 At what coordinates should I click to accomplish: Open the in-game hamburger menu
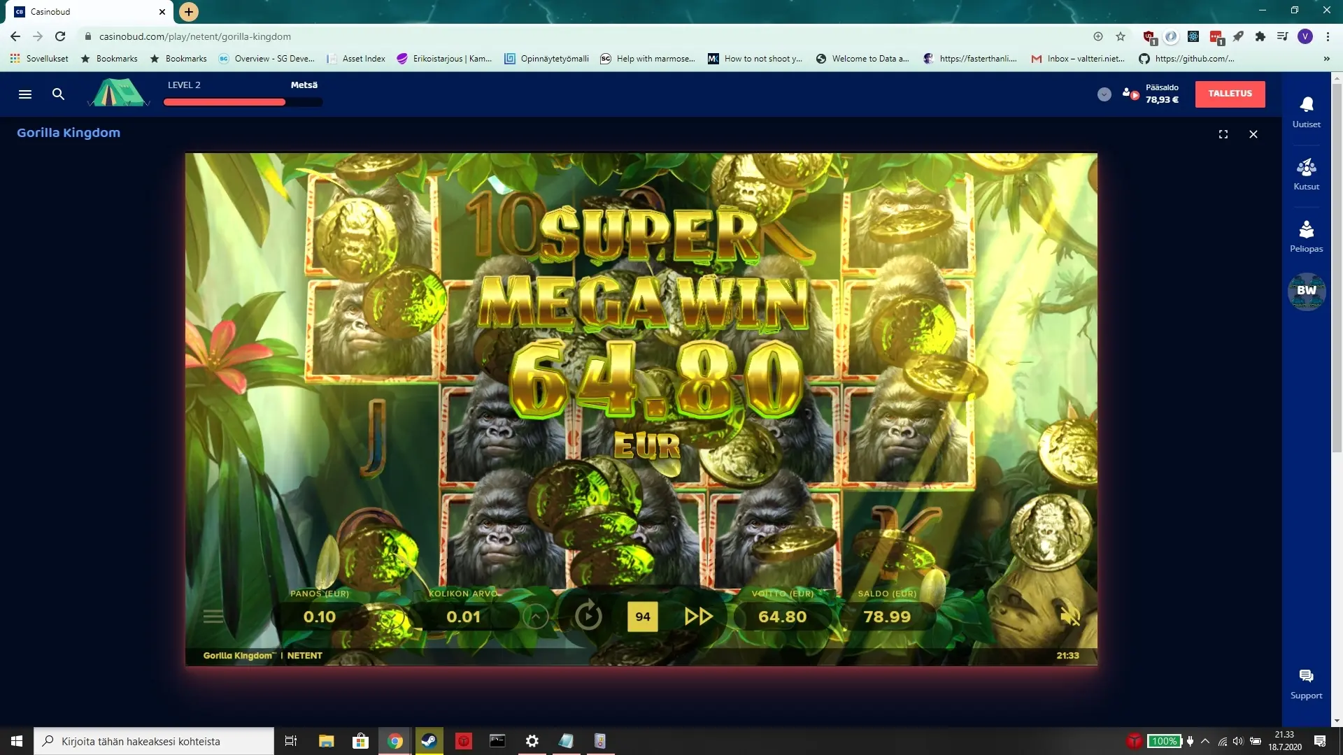213,617
